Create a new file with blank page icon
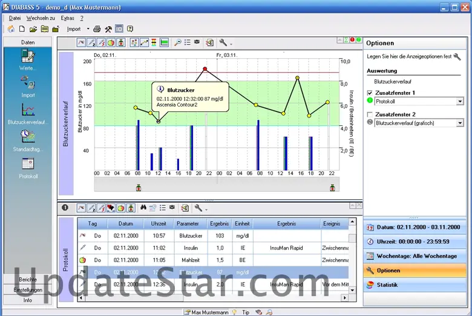 click(x=22, y=29)
